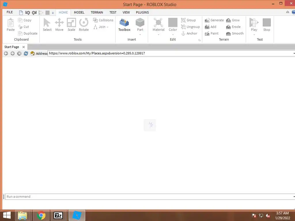Image resolution: width=295 pixels, height=221 pixels.
Task: Select the Start Page tab
Action: point(12,47)
